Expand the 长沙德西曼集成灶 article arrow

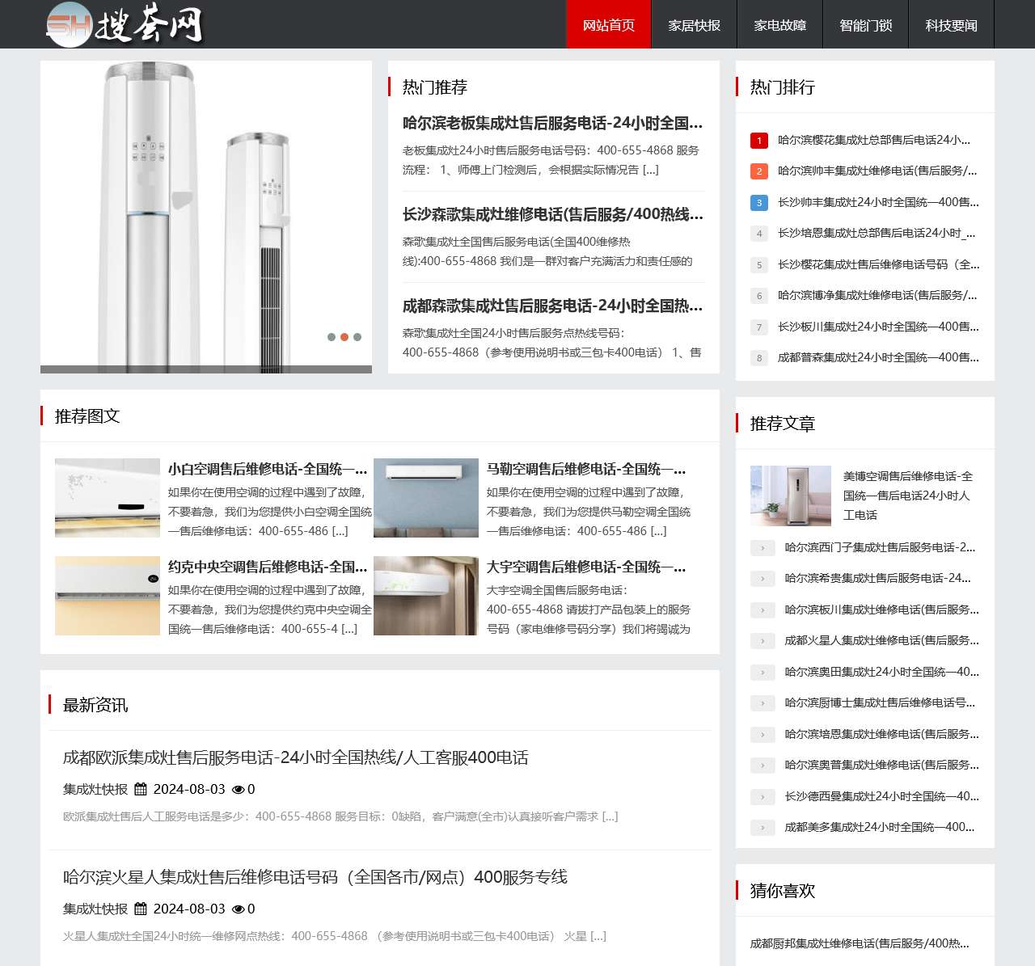click(x=763, y=796)
